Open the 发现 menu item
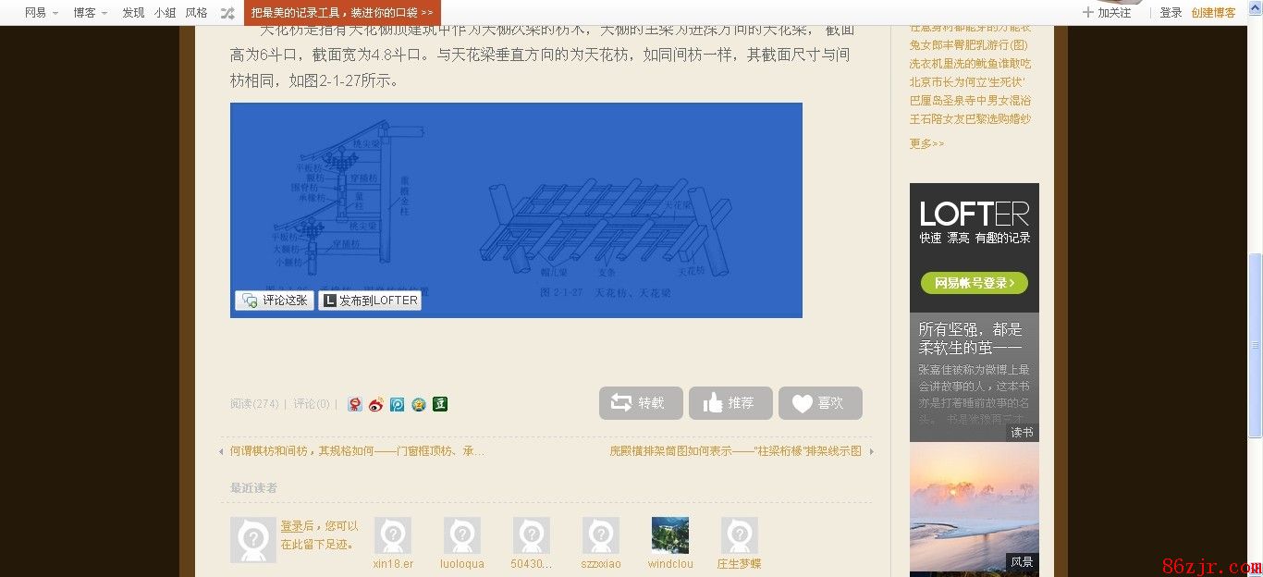The height and width of the screenshot is (577, 1263). click(133, 13)
